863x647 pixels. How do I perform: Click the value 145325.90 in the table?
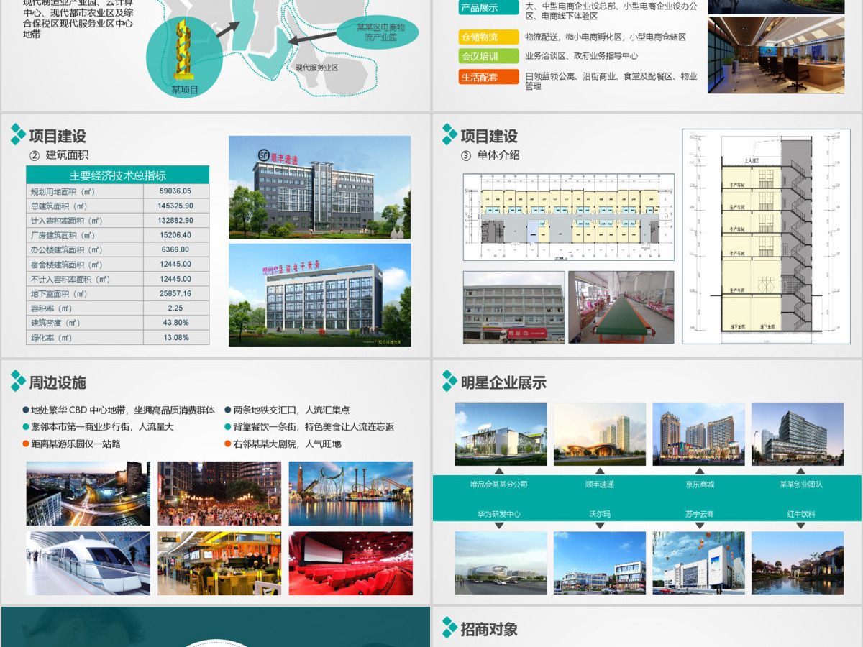[175, 206]
